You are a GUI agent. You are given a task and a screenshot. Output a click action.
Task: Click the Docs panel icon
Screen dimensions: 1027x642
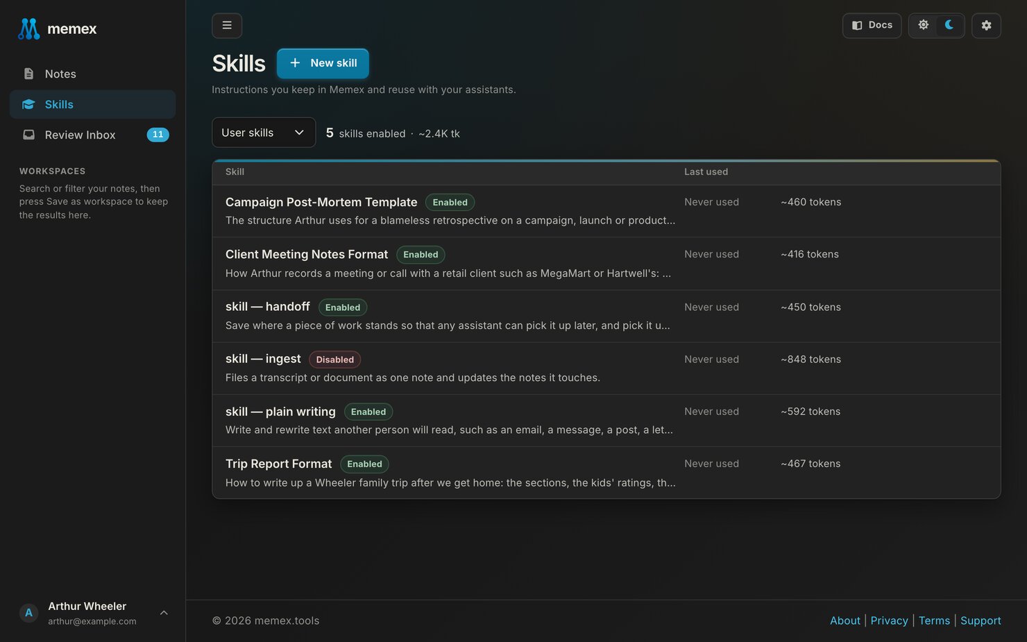(x=857, y=26)
